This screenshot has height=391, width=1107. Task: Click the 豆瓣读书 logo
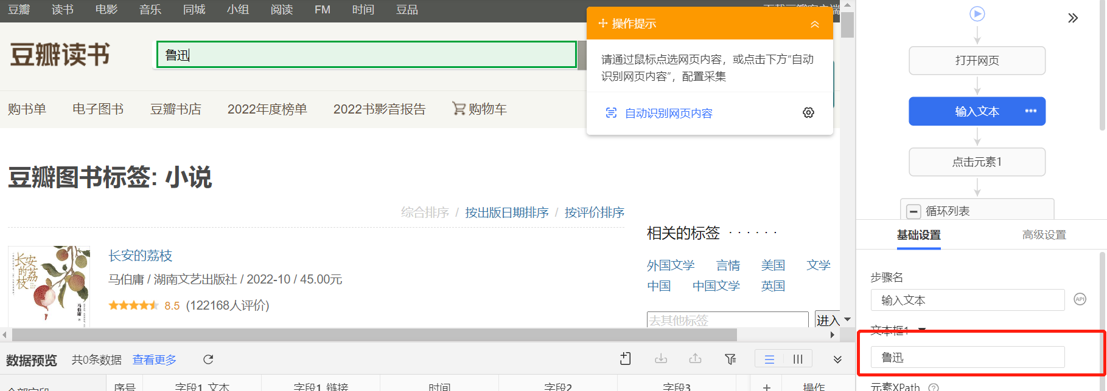[x=60, y=55]
